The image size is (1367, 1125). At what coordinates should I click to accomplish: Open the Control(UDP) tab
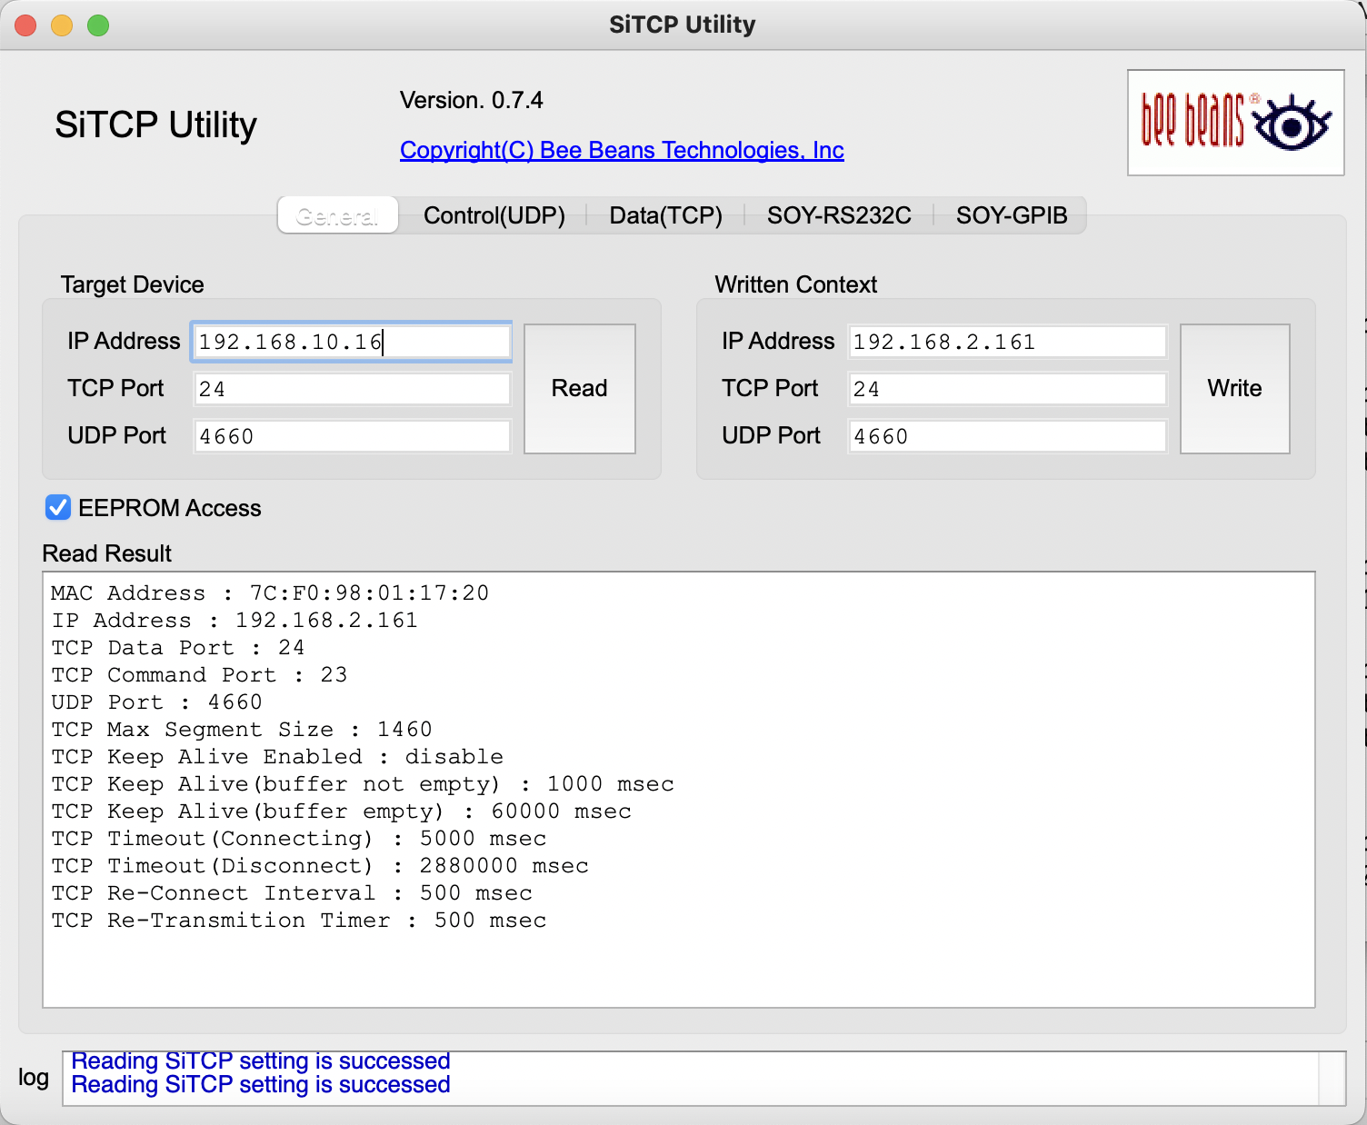(494, 215)
